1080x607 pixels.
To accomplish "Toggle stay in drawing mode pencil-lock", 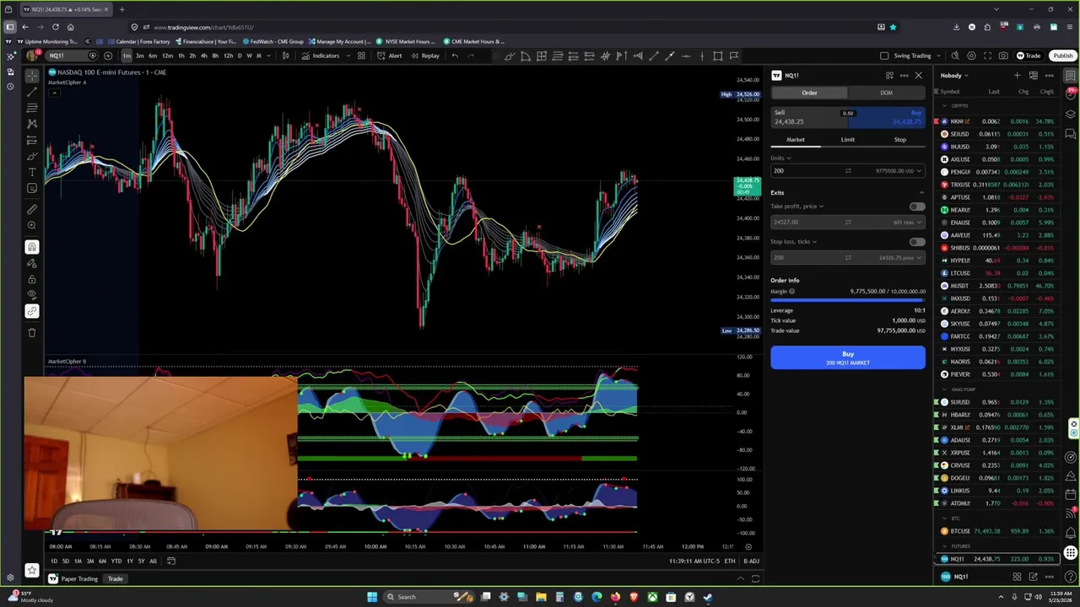I will [x=32, y=263].
